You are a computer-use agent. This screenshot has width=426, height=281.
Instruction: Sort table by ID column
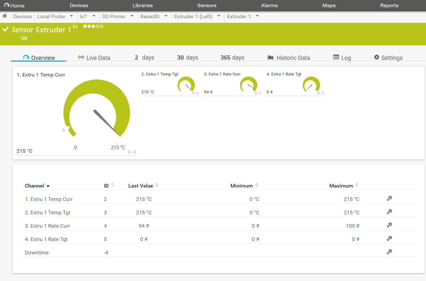click(109, 186)
